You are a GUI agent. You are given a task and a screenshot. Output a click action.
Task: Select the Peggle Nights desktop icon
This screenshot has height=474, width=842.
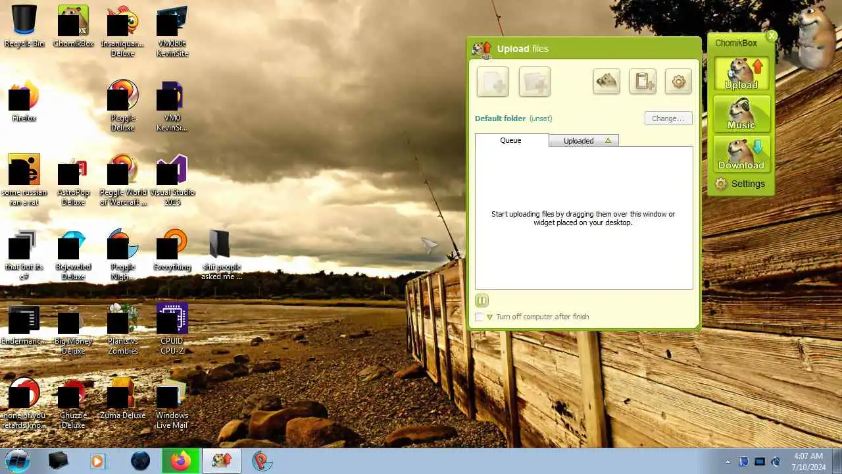pyautogui.click(x=122, y=254)
